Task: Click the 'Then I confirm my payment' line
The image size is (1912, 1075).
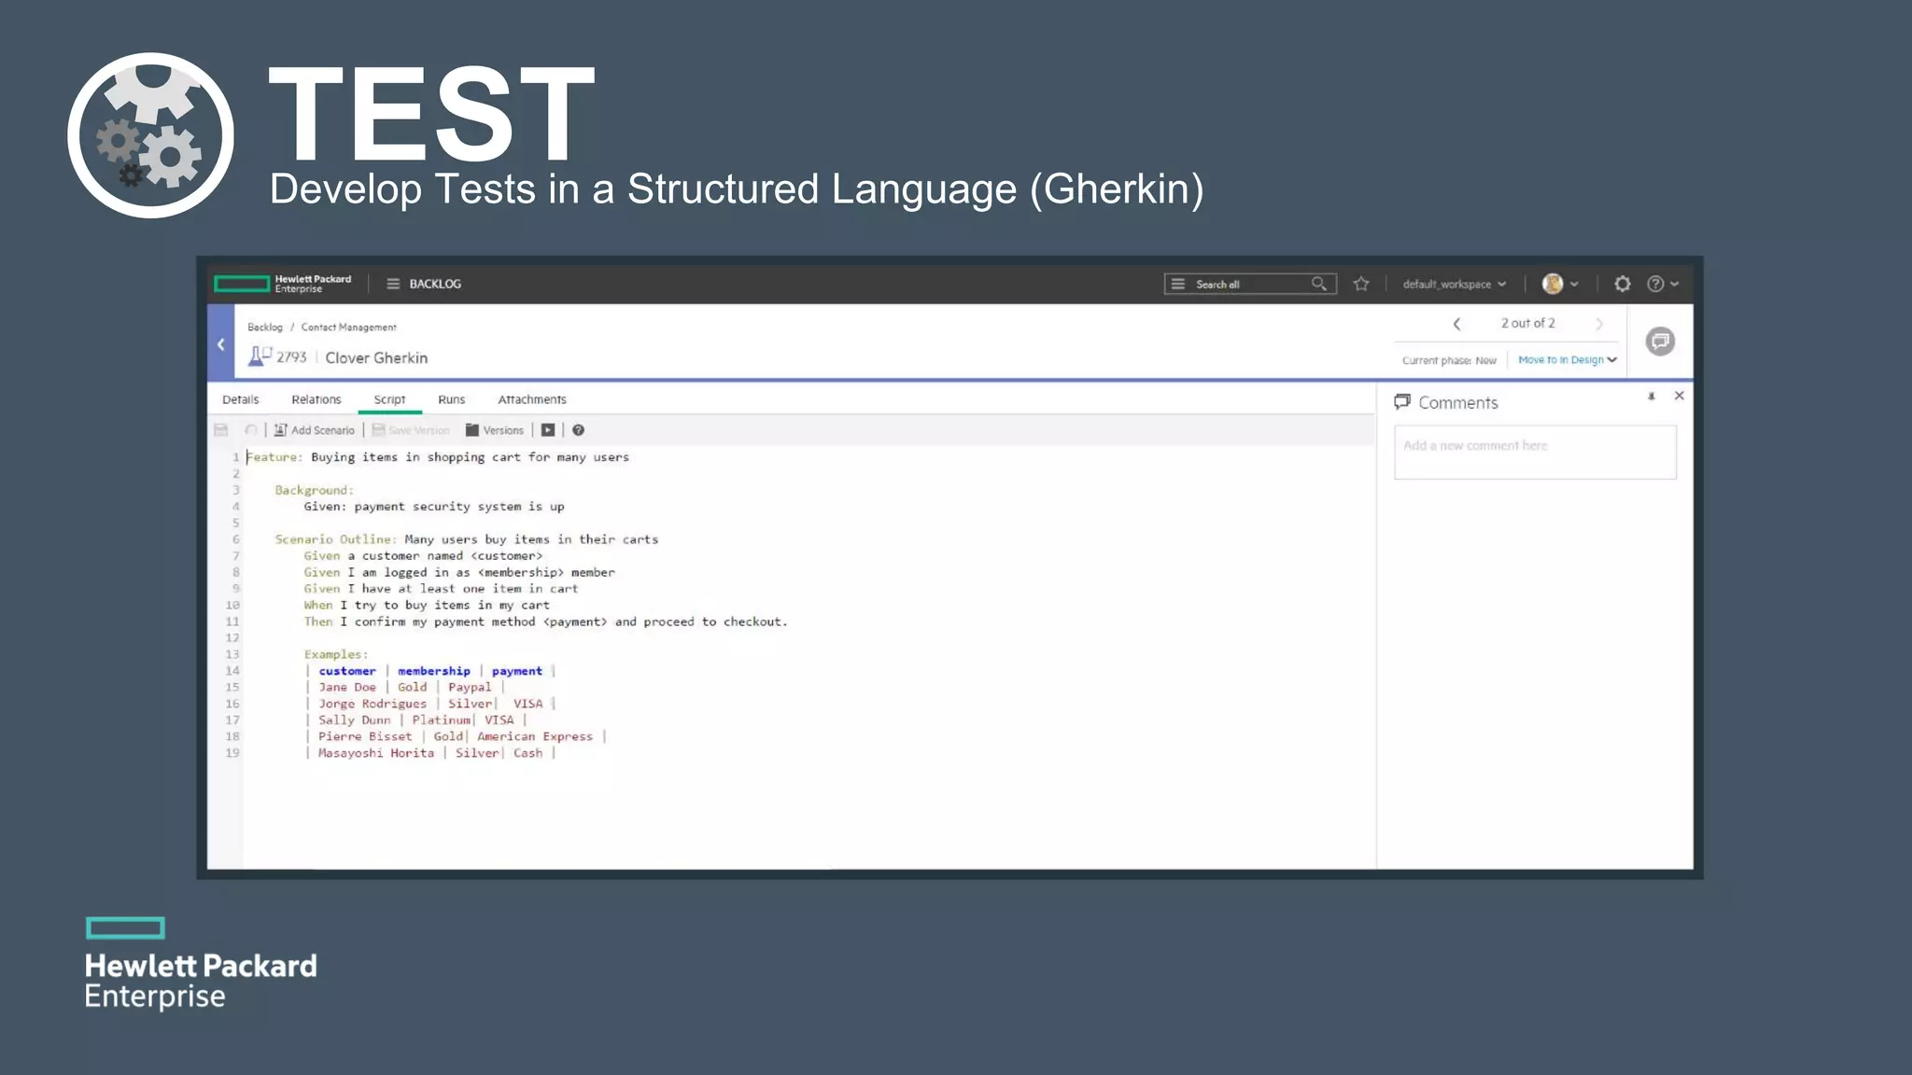Action: click(545, 621)
